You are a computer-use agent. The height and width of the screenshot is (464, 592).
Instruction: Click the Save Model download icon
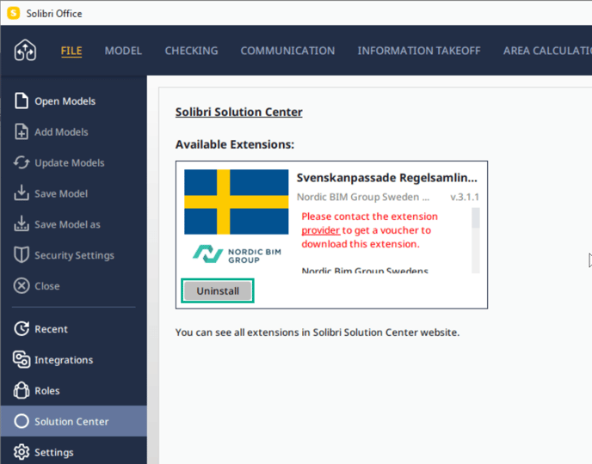(x=22, y=193)
